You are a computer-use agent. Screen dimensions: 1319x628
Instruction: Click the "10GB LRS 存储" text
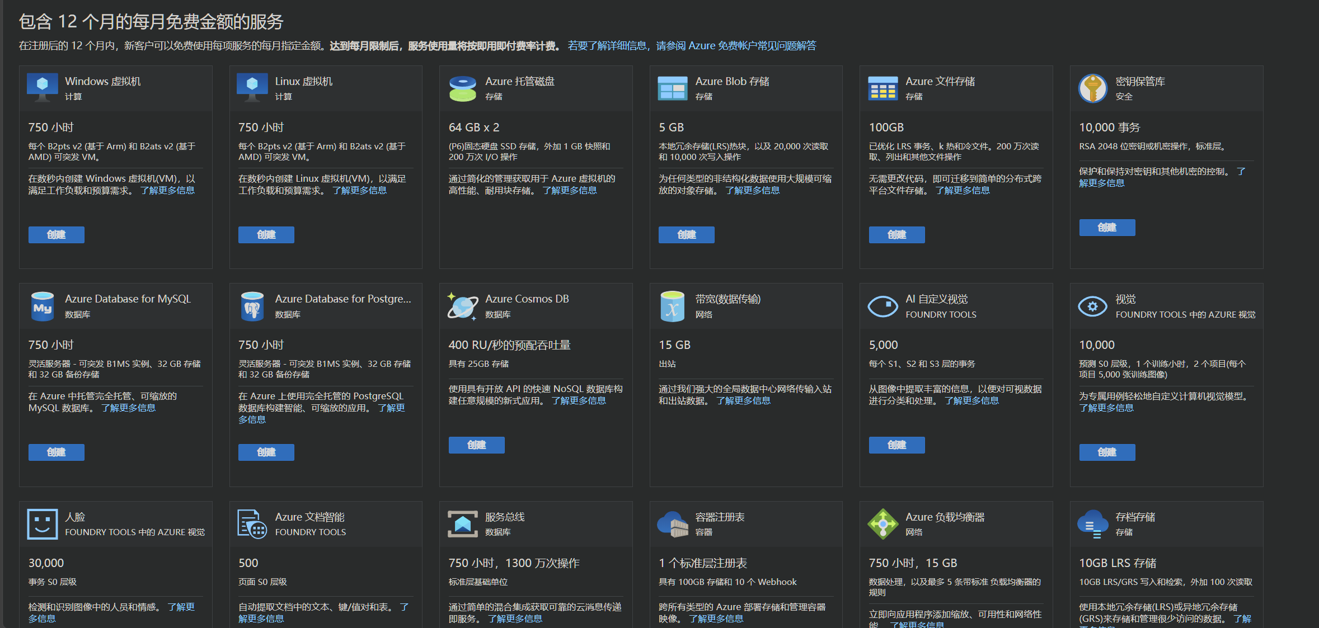1118,563
